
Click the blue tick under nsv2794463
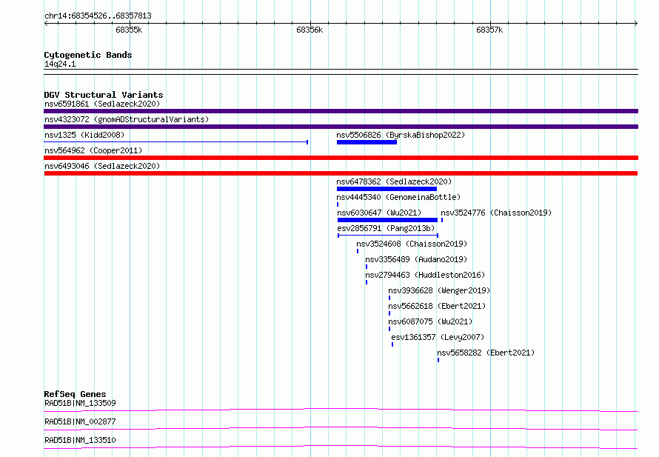tap(367, 282)
